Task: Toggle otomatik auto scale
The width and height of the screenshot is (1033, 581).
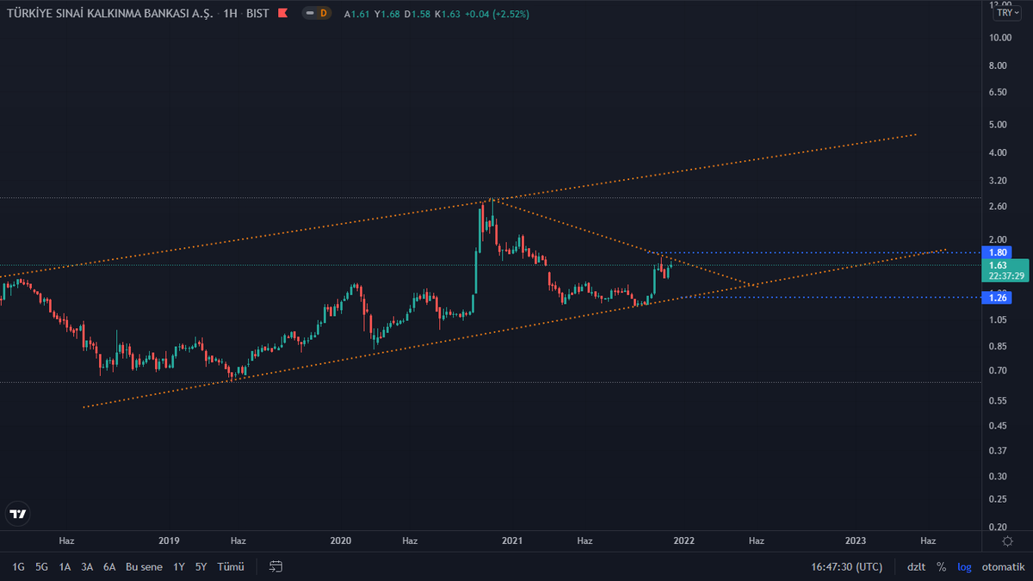Action: [1004, 567]
